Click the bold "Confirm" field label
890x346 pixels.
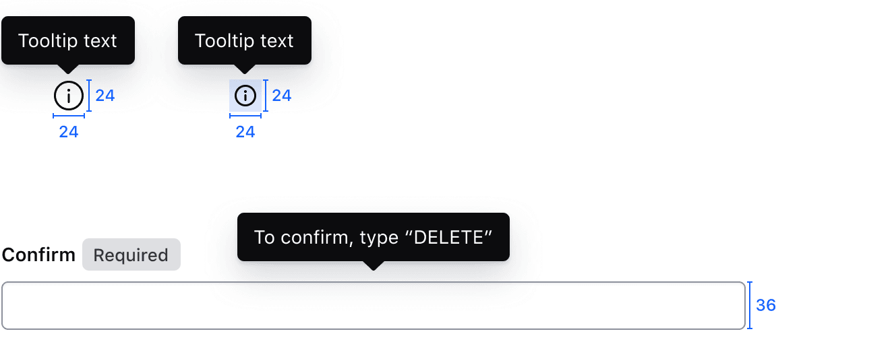click(x=38, y=255)
